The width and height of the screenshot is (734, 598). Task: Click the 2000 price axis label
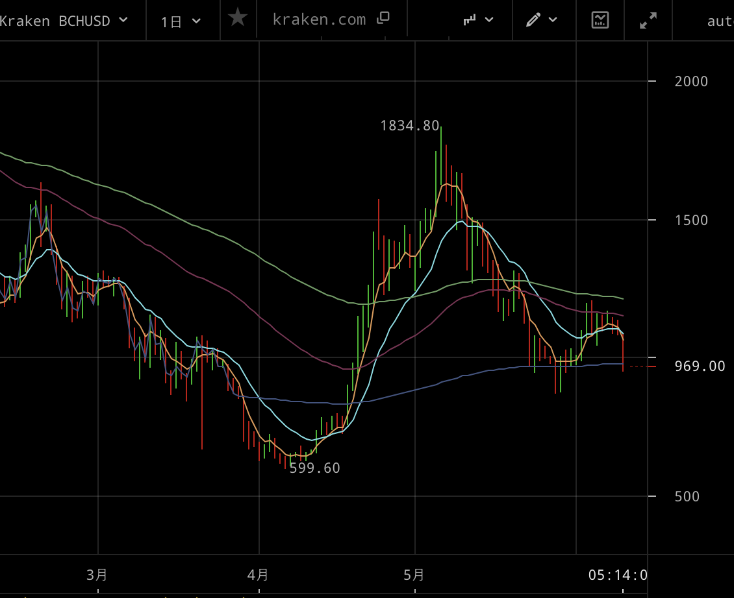(691, 81)
